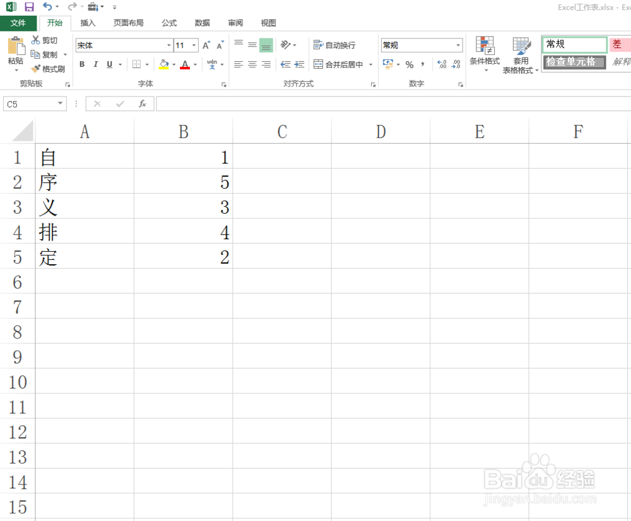Click the decrease indent icon
This screenshot has height=521, width=631.
[x=285, y=64]
